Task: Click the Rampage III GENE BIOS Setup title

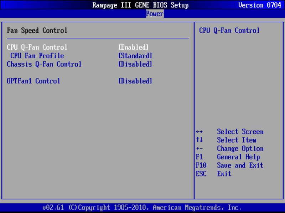Action: click(x=140, y=5)
